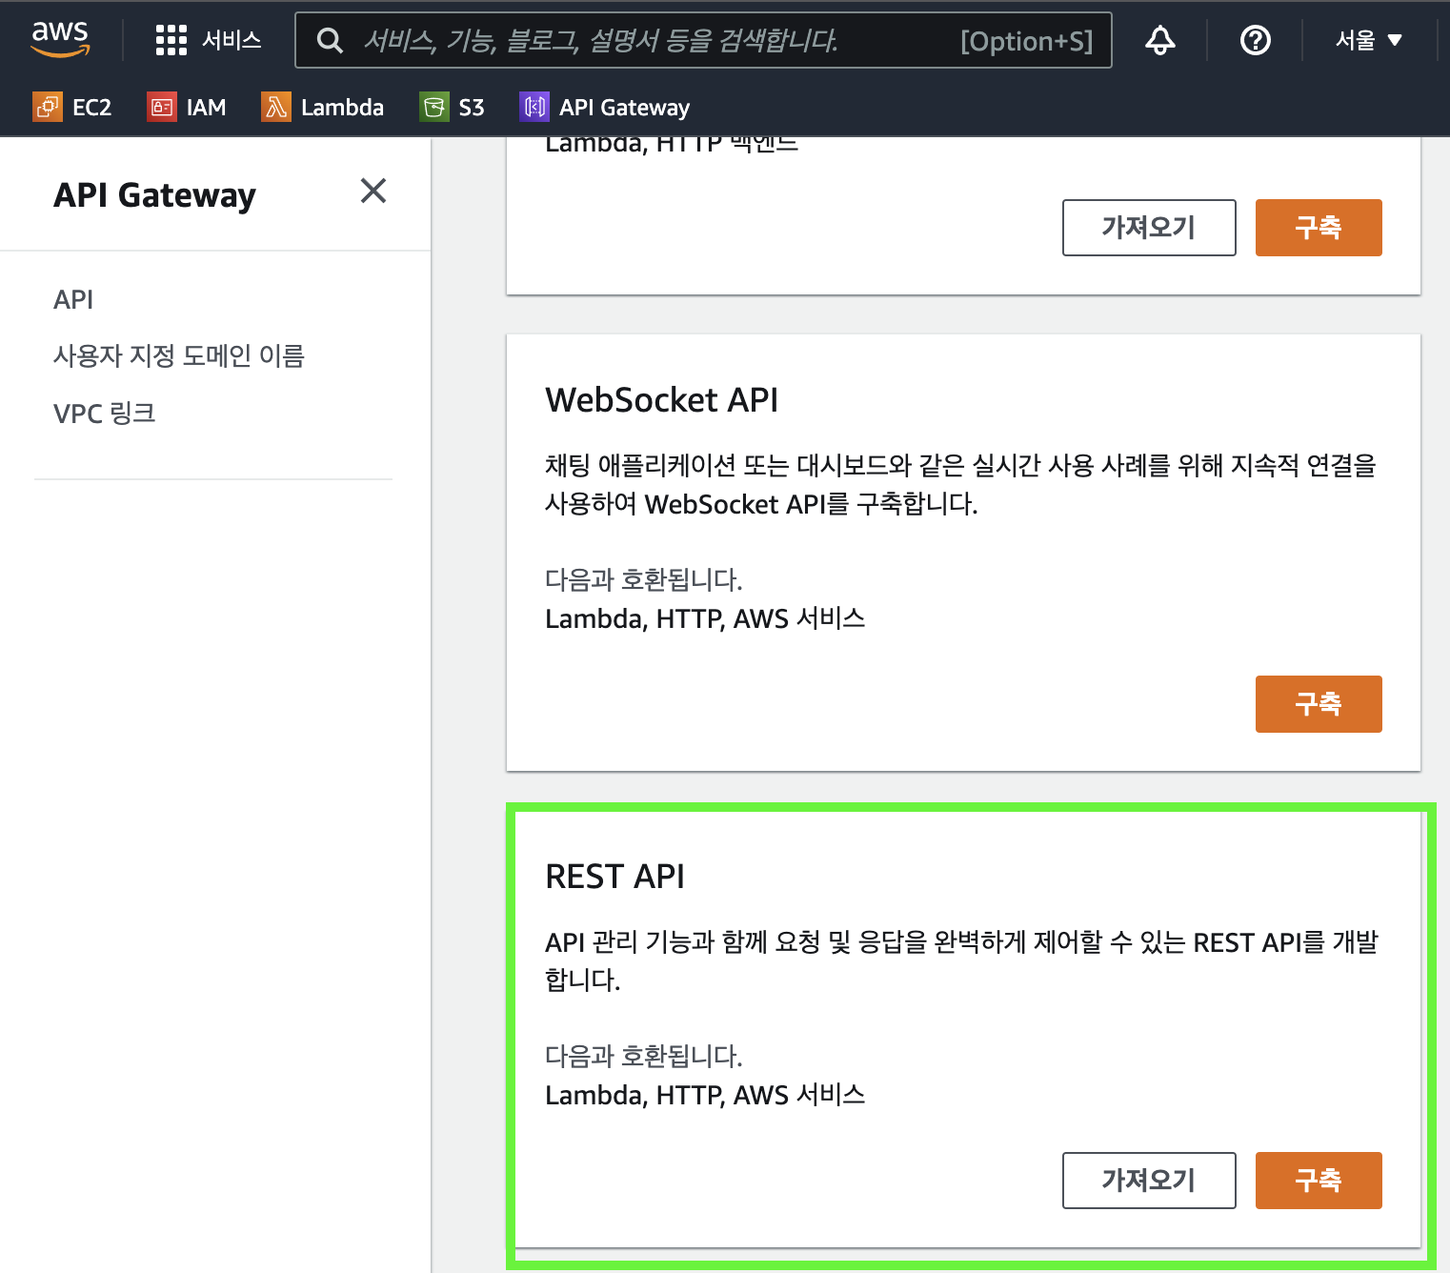Image resolution: width=1450 pixels, height=1273 pixels.
Task: Click 구축 in the WebSocket API card
Action: pyautogui.click(x=1319, y=704)
